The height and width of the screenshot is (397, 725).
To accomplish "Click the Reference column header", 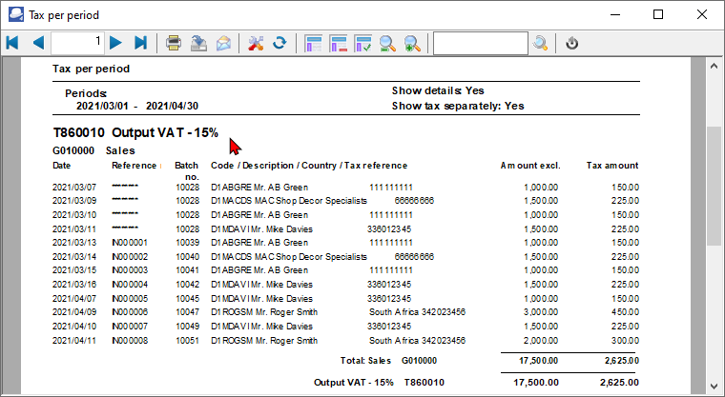I will tap(135, 166).
